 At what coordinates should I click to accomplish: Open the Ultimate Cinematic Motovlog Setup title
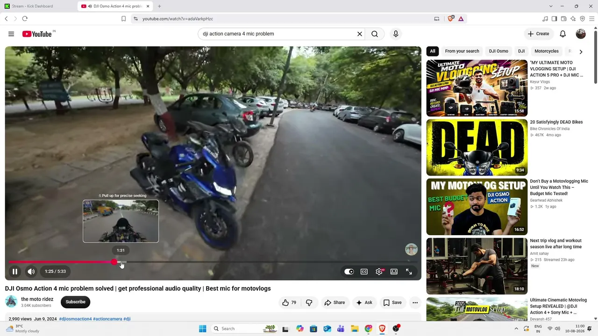(557, 306)
